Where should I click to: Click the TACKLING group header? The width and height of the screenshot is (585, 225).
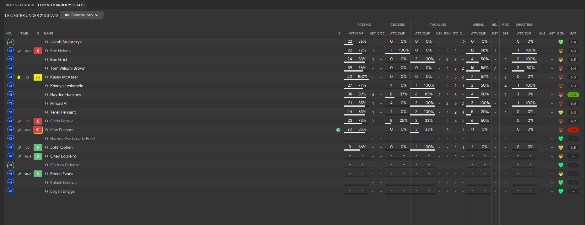438,25
